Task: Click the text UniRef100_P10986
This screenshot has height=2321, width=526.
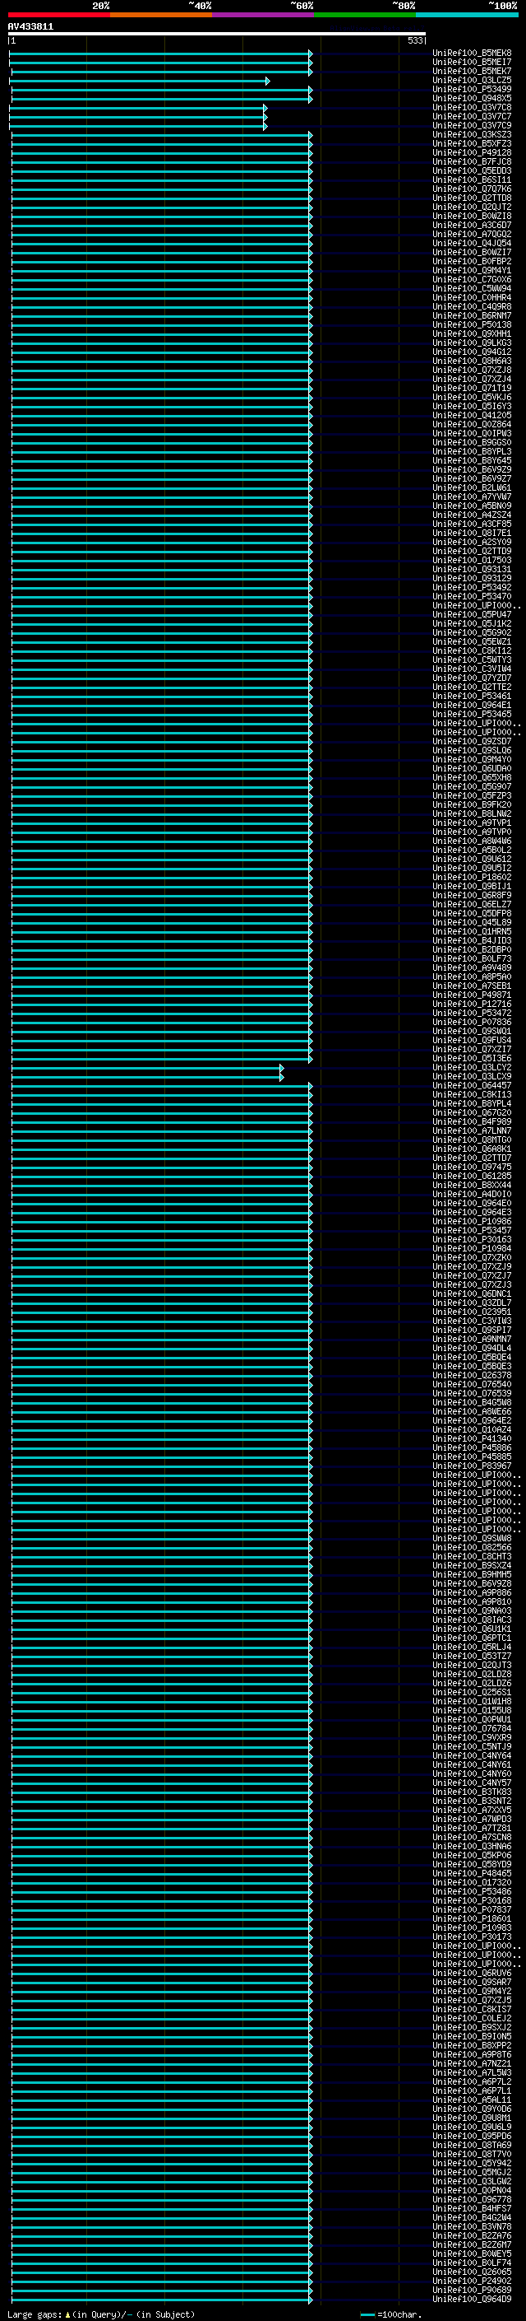Action: pos(471,1222)
